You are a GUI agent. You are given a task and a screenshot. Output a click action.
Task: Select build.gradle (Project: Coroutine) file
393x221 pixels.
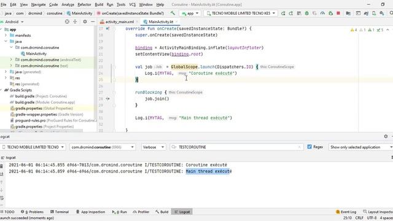click(41, 96)
